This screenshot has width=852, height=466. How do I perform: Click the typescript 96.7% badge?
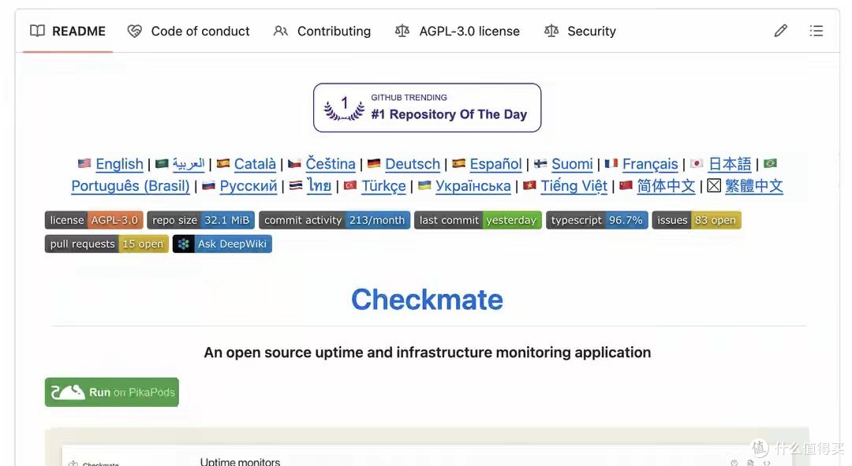point(596,220)
